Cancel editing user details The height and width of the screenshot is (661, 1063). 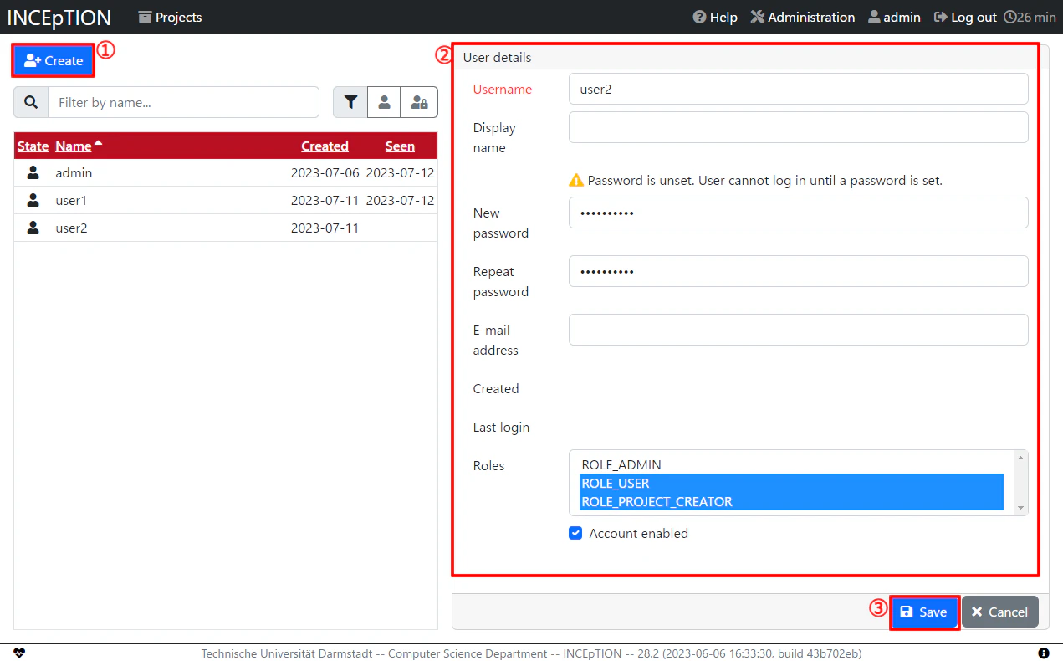click(1000, 612)
